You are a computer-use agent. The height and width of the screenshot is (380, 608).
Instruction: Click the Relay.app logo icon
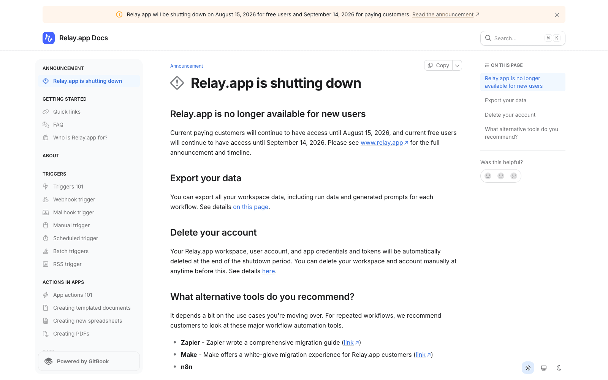[49, 38]
